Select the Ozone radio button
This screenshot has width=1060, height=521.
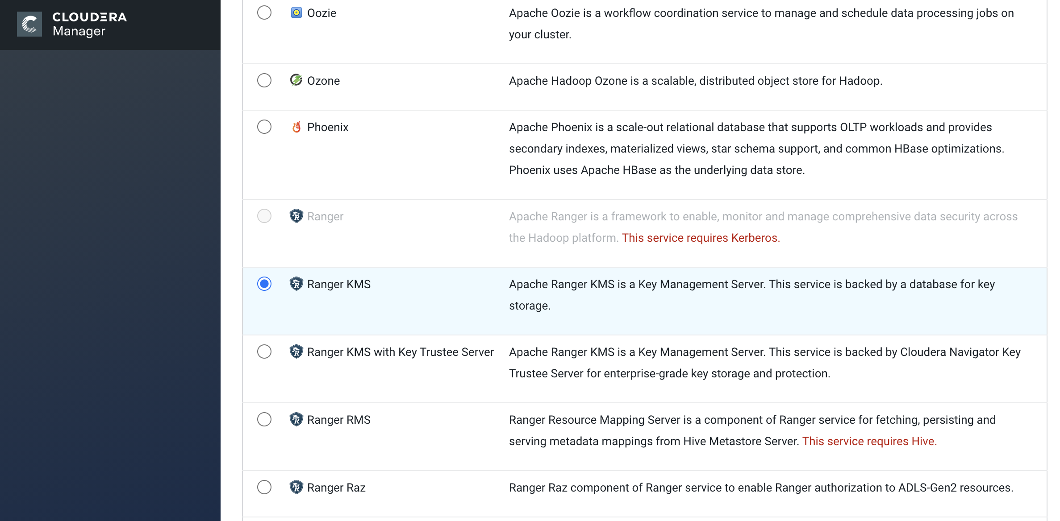pos(264,80)
